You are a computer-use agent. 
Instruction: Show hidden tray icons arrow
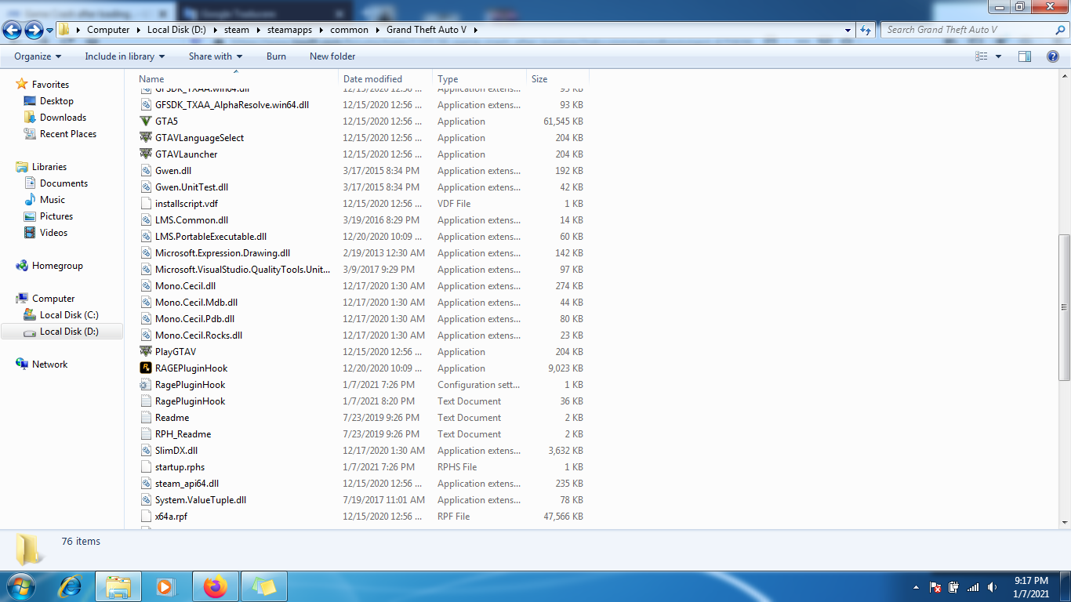coord(916,587)
